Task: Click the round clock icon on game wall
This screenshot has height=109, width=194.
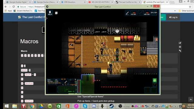Action: 117,31
